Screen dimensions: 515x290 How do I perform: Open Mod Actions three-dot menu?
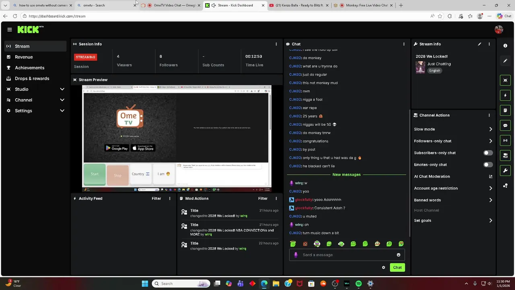click(x=276, y=198)
